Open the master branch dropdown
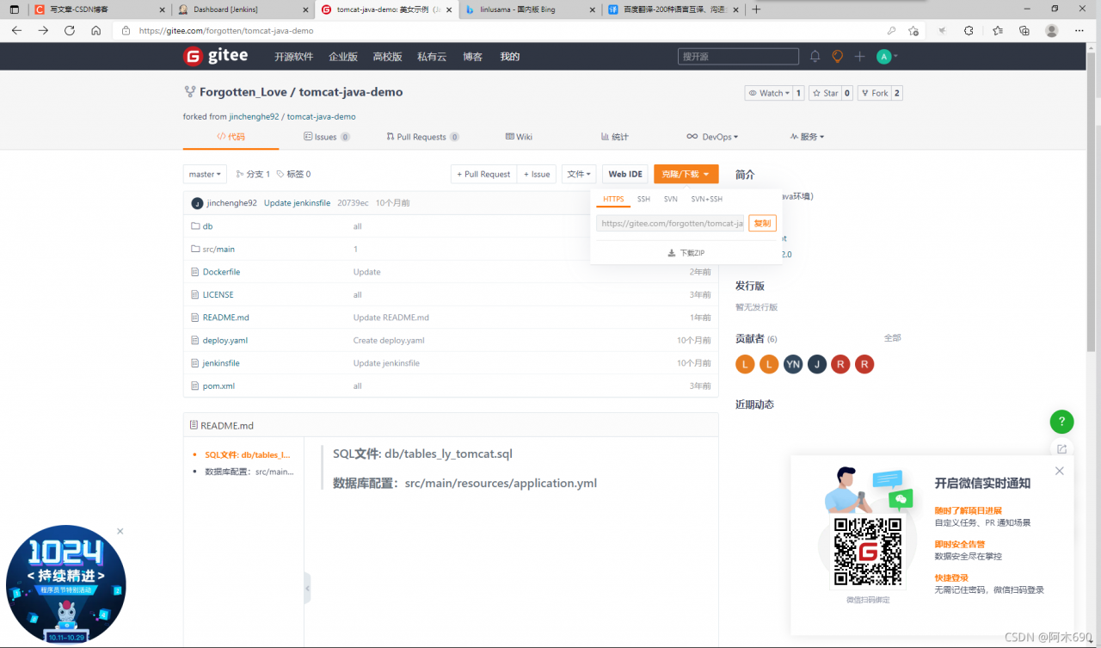 point(205,174)
